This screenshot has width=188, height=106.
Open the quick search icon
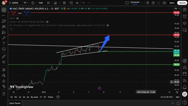click(148, 3)
